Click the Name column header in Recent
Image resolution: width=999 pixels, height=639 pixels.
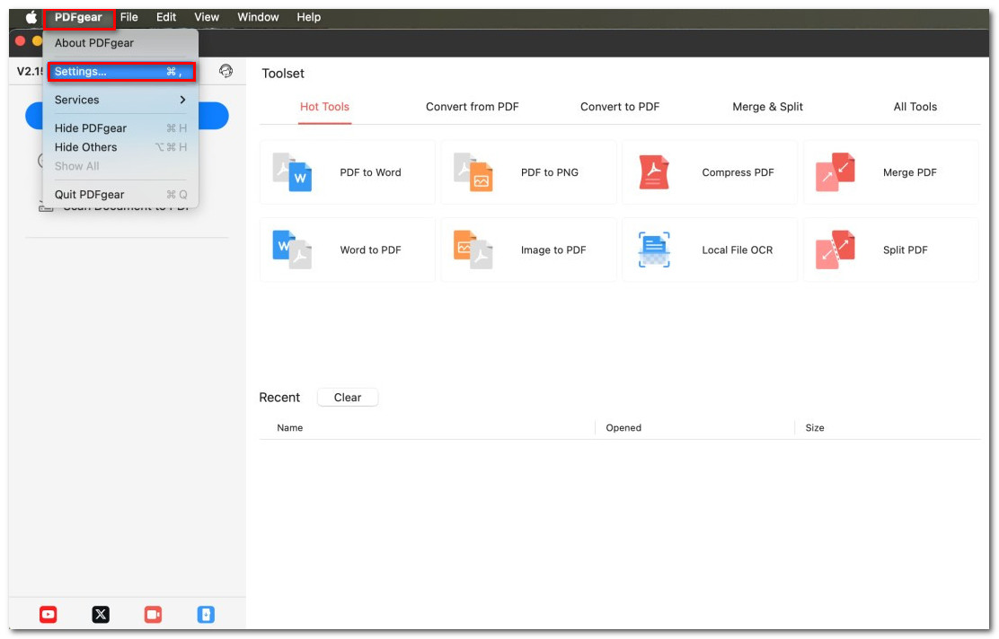[x=290, y=428]
